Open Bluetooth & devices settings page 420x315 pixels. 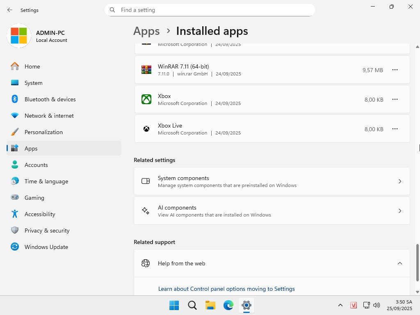(50, 99)
